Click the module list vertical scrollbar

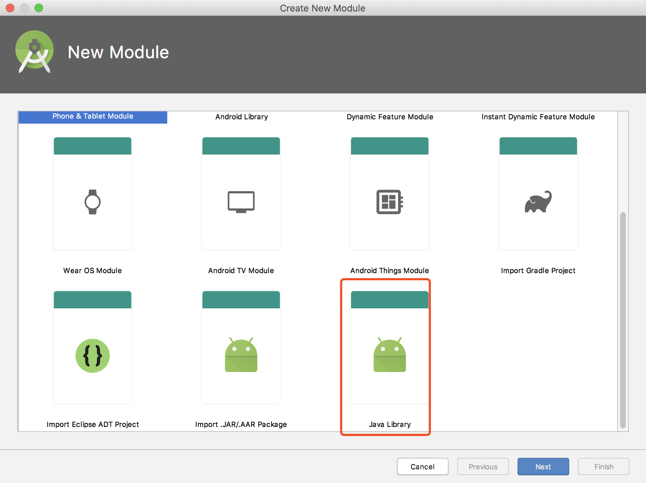pos(623,320)
